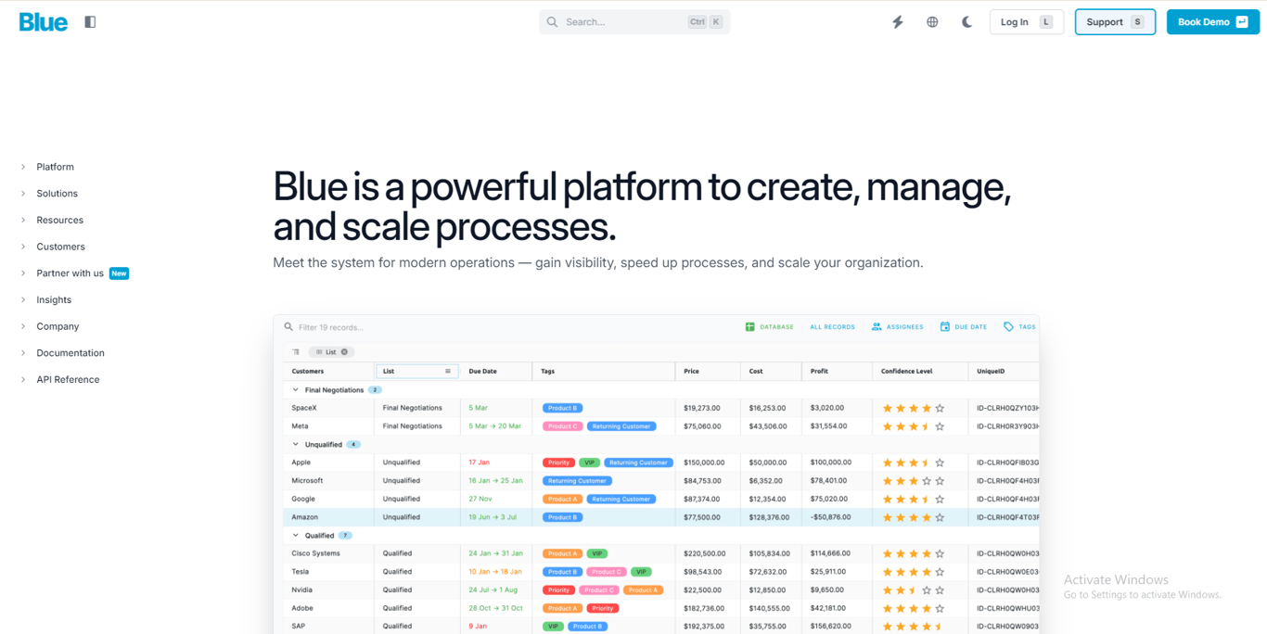Expand the API Reference menu
Viewport: 1267px width, 634px height.
tap(68, 380)
